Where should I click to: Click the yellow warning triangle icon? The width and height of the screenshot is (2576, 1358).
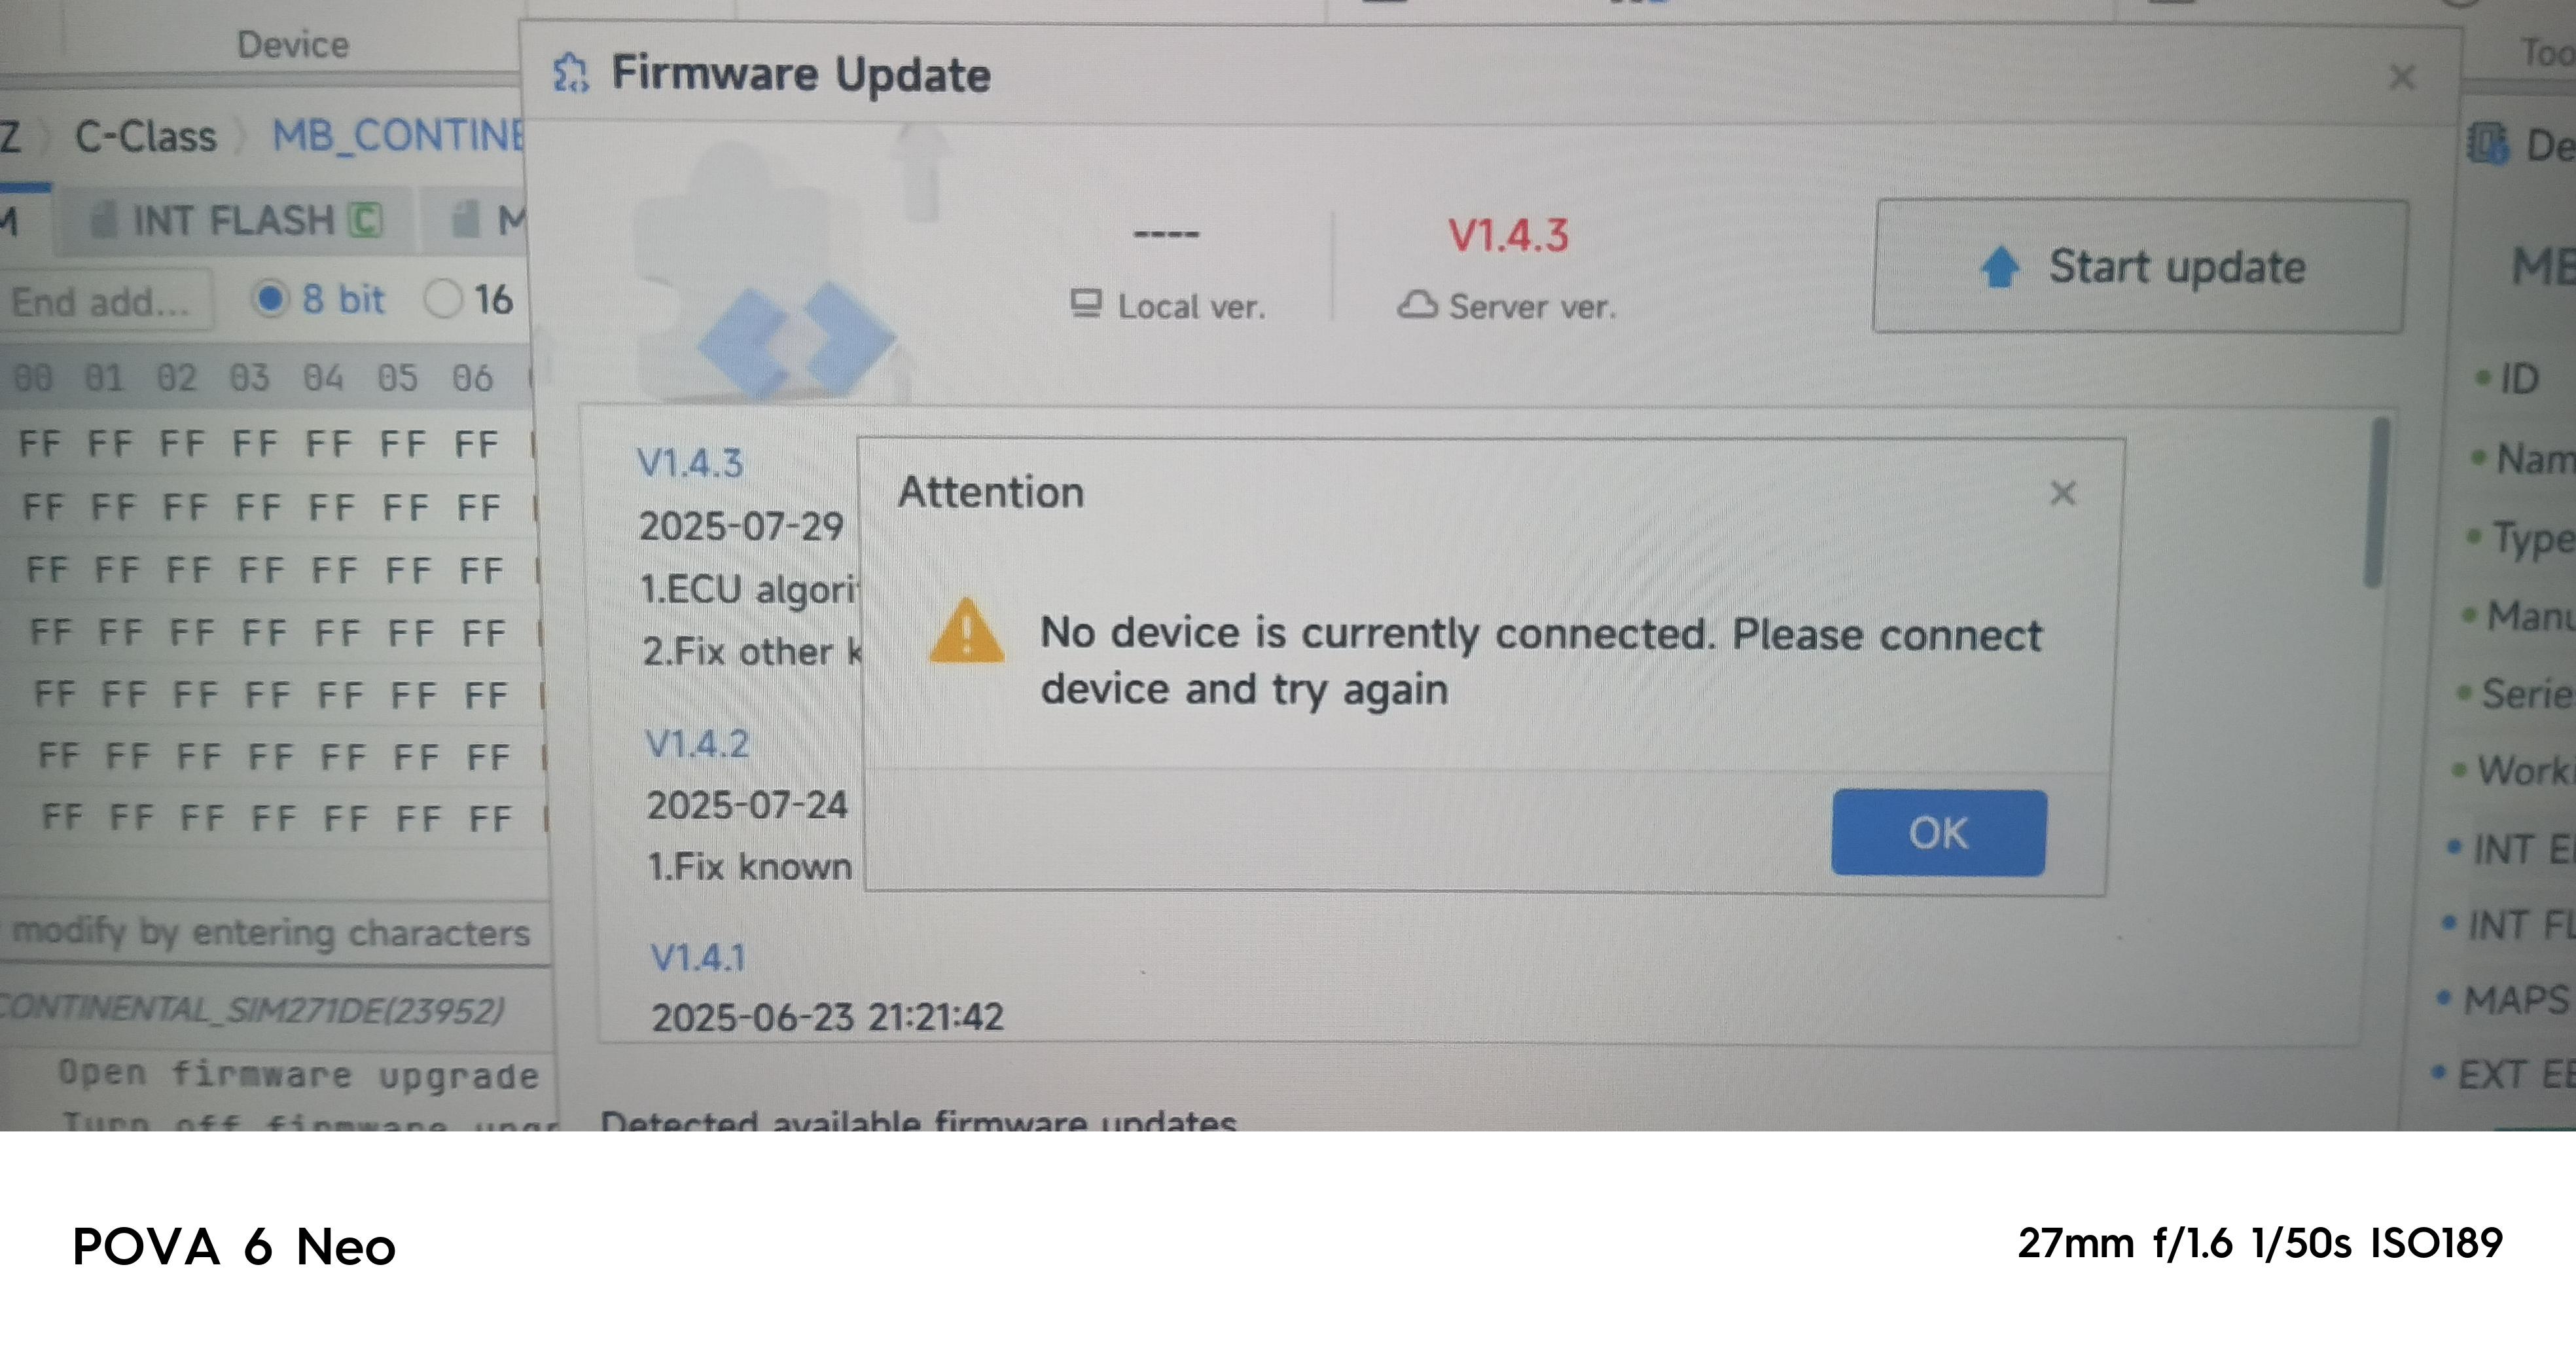click(x=966, y=631)
